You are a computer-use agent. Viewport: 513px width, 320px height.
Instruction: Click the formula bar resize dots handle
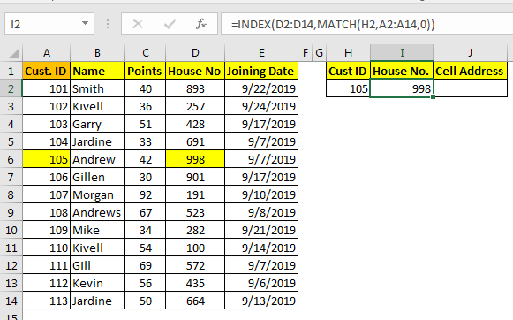(x=108, y=24)
